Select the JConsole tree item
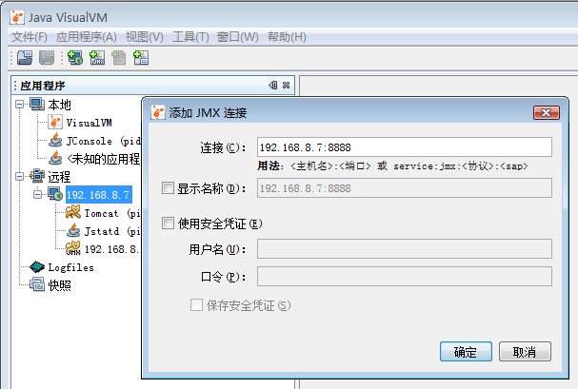 coord(103,141)
